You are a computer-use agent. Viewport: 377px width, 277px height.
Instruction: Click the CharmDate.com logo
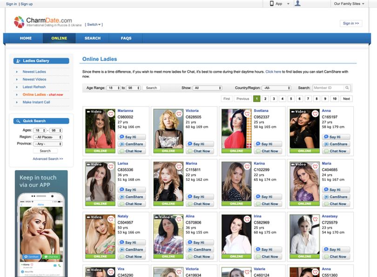click(x=47, y=22)
